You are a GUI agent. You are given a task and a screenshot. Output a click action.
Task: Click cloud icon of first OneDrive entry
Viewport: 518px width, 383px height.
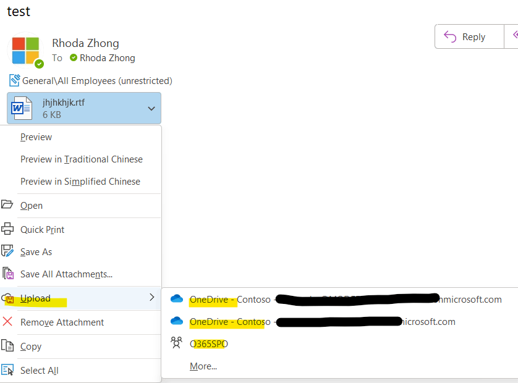pos(177,299)
